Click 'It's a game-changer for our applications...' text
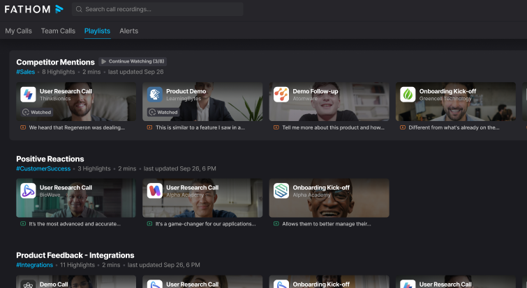Screen dimensions: 527x288 206,224
